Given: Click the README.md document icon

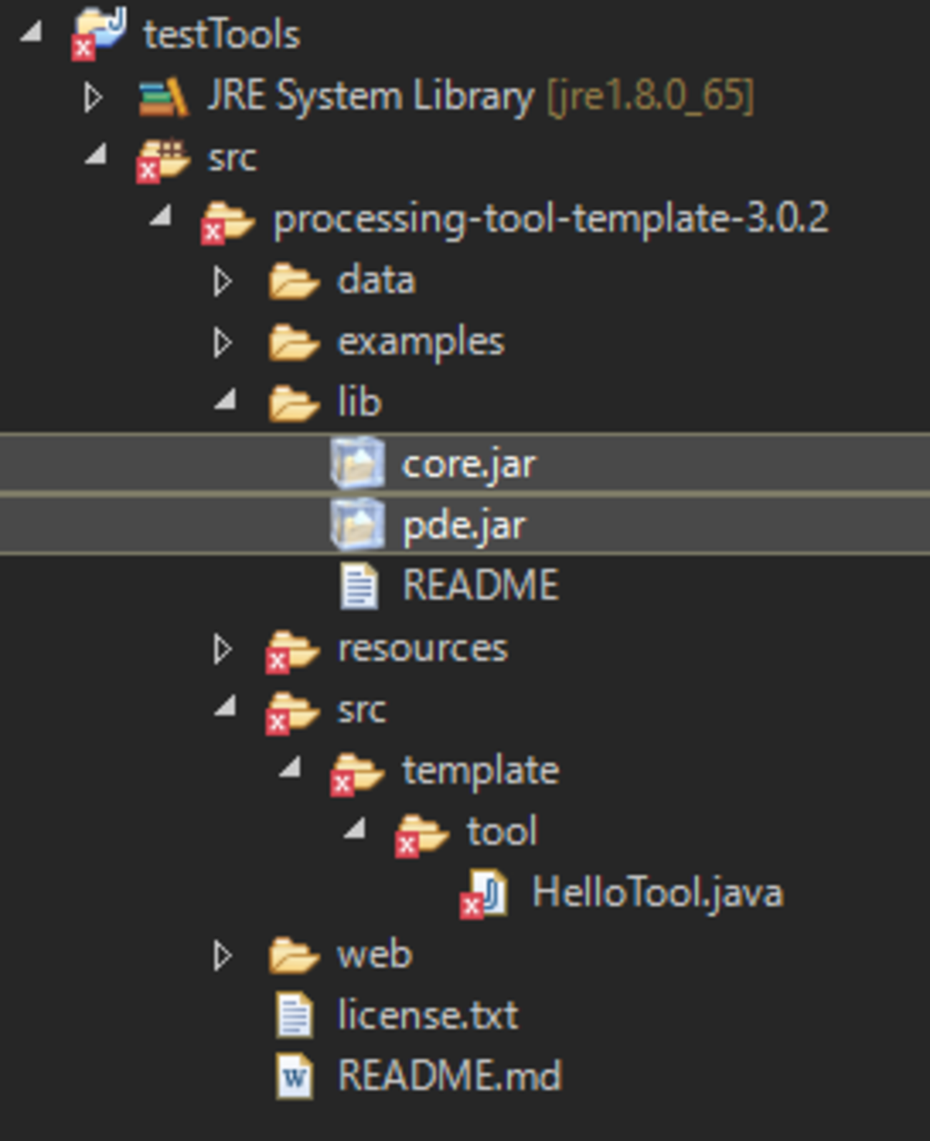Looking at the screenshot, I should point(294,1075).
